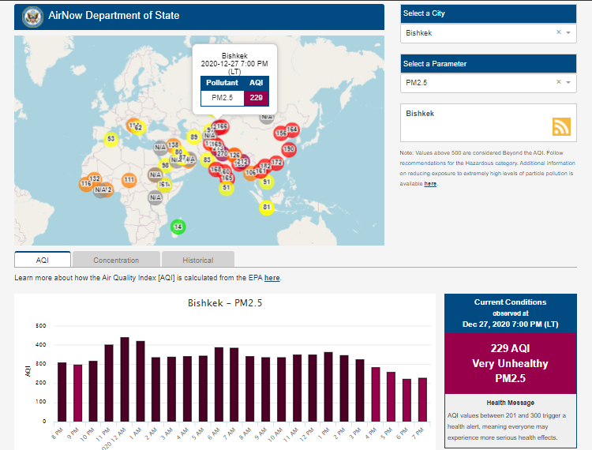The image size is (592, 450).
Task: Select the yellow AQI 53 map marker
Action: click(111, 139)
